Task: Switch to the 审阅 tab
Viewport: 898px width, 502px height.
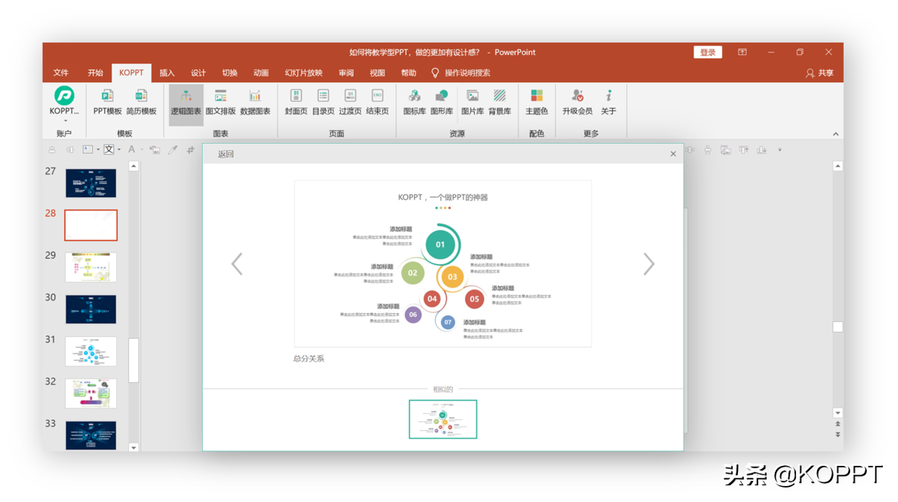Action: (346, 73)
